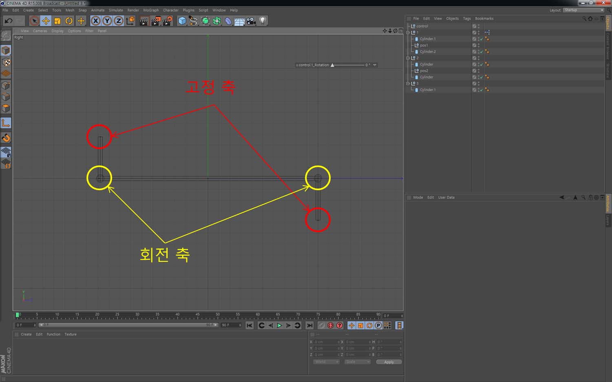Toggle the Y axis lock
Screen dimensions: 612x382
(x=107, y=21)
